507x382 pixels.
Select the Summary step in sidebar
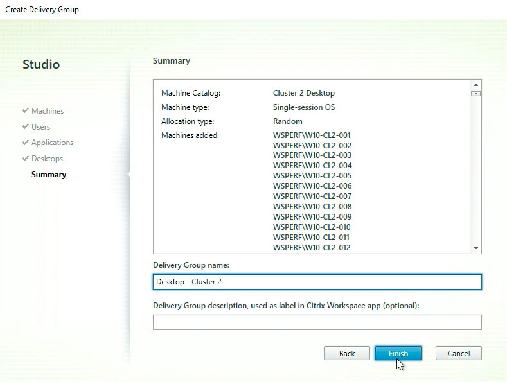click(x=48, y=175)
